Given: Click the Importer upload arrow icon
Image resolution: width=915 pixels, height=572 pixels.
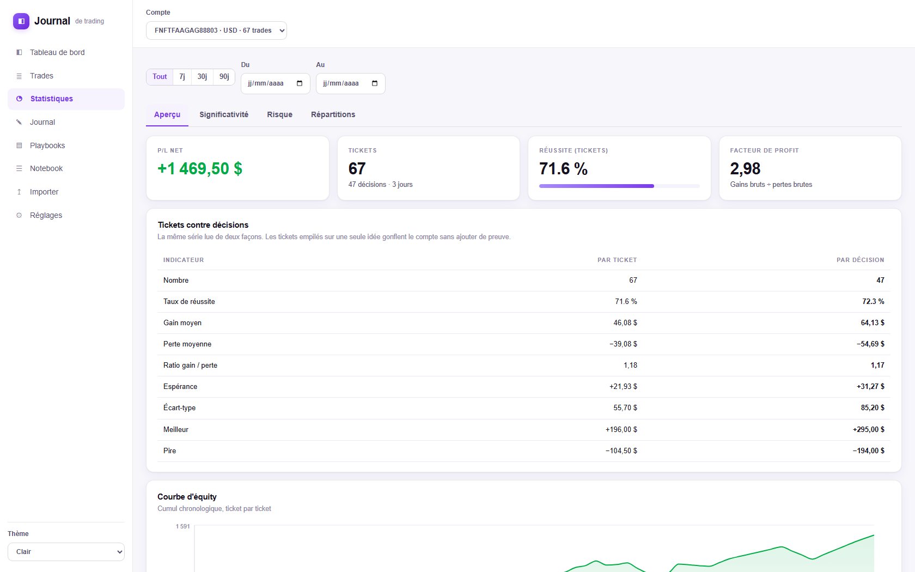Looking at the screenshot, I should point(19,192).
